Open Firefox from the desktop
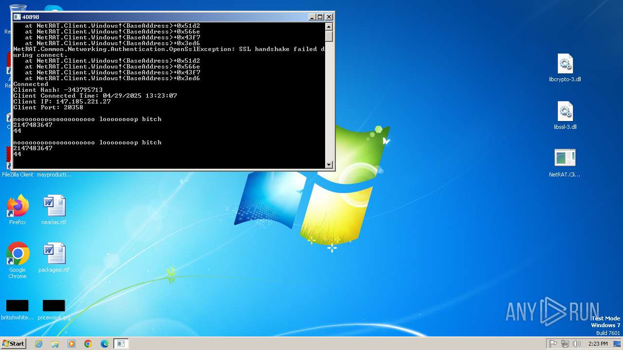The image size is (623, 350). [18, 210]
